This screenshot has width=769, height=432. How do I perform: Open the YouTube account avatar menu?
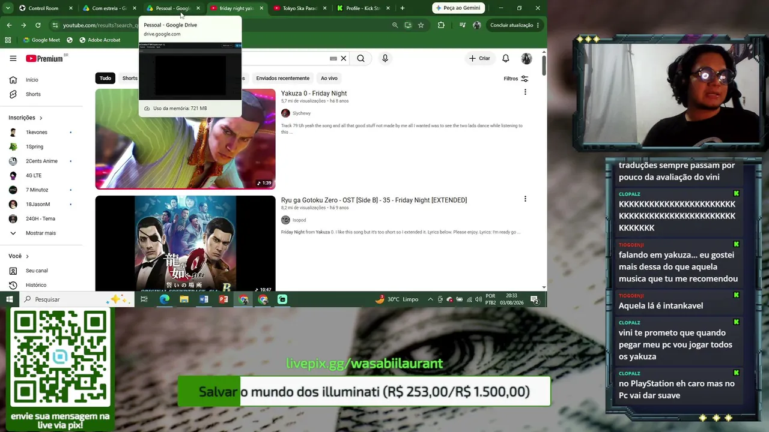(x=526, y=58)
